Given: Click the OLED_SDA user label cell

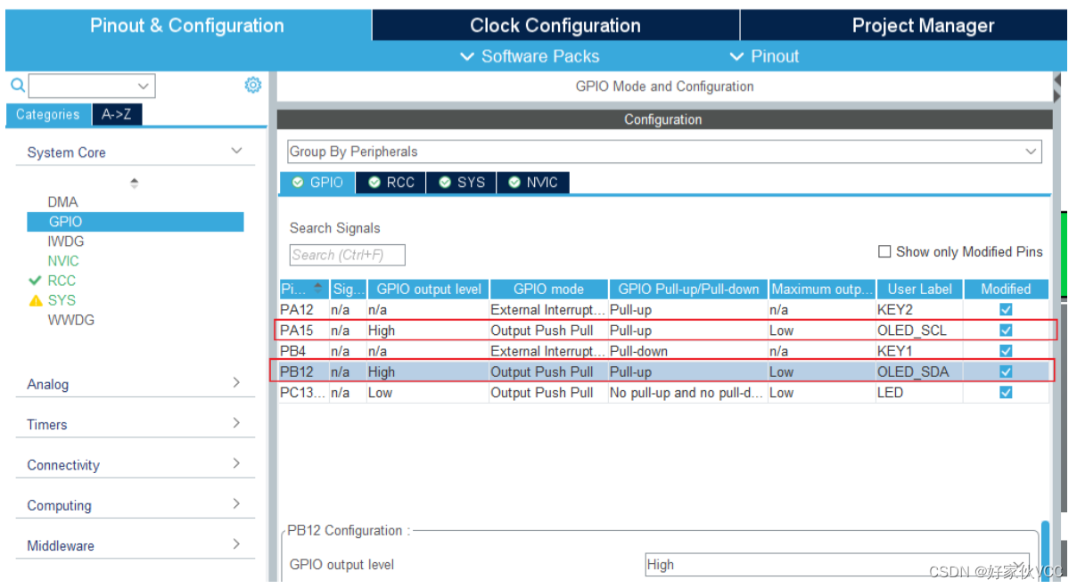Looking at the screenshot, I should coord(919,372).
